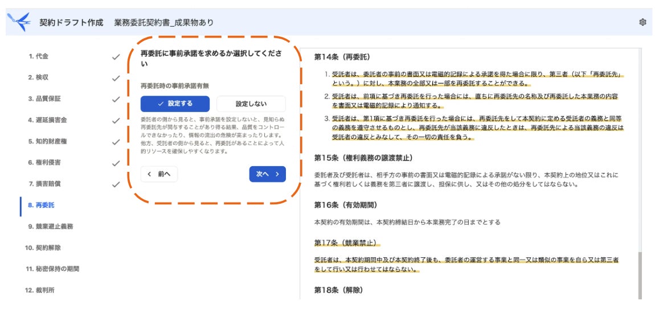655x313 pixels.
Task: Click question title 再委託に事前承諾を求めるか選択してください
Action: tap(211, 59)
